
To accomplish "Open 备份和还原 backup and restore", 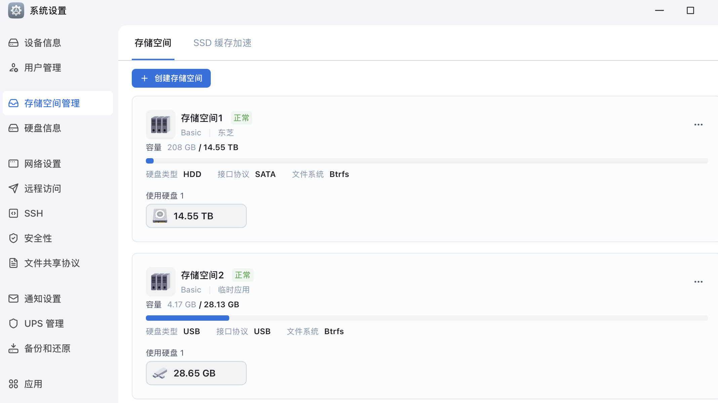I will pyautogui.click(x=58, y=349).
